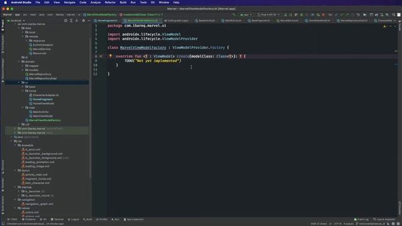Open the Pixel 4 API device selector
The width and height of the screenshot is (402, 226).
tap(268, 15)
